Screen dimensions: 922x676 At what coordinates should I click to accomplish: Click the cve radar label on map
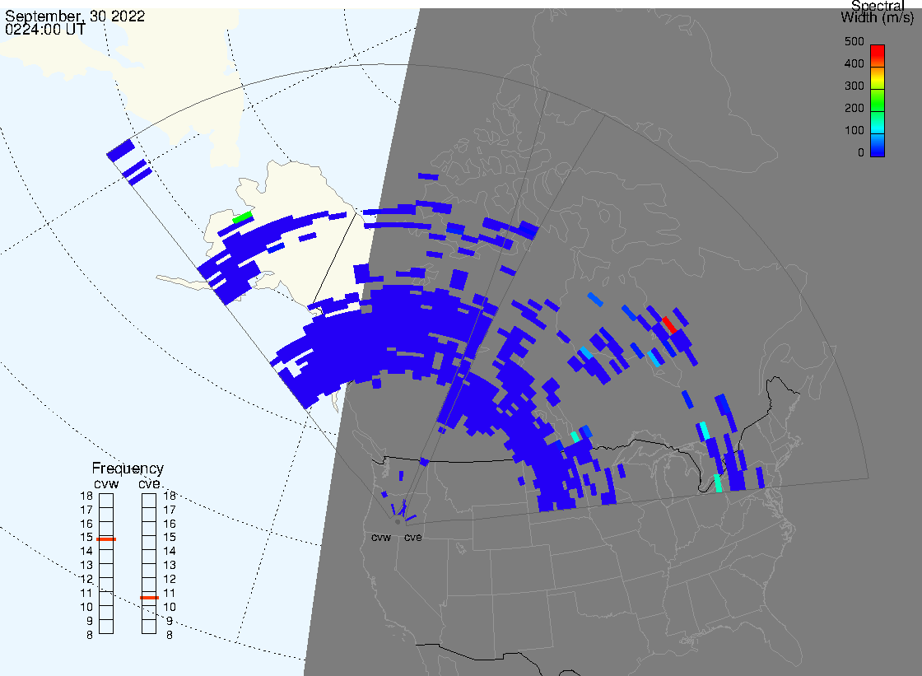[x=412, y=538]
